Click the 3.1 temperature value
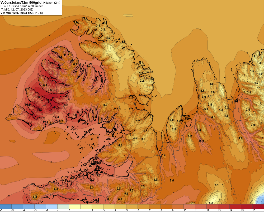 251,115
